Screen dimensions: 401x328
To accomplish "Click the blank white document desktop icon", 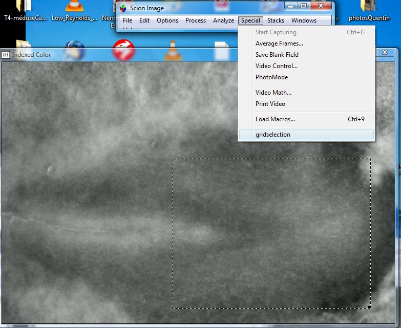I will 222,51.
